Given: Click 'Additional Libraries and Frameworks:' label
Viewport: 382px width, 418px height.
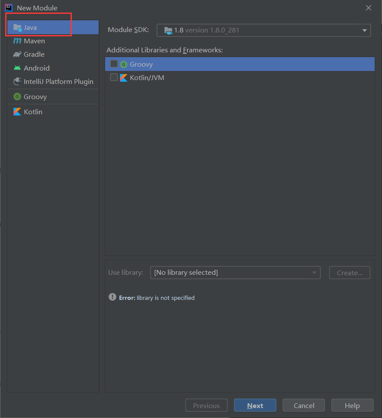Looking at the screenshot, I should (164, 50).
